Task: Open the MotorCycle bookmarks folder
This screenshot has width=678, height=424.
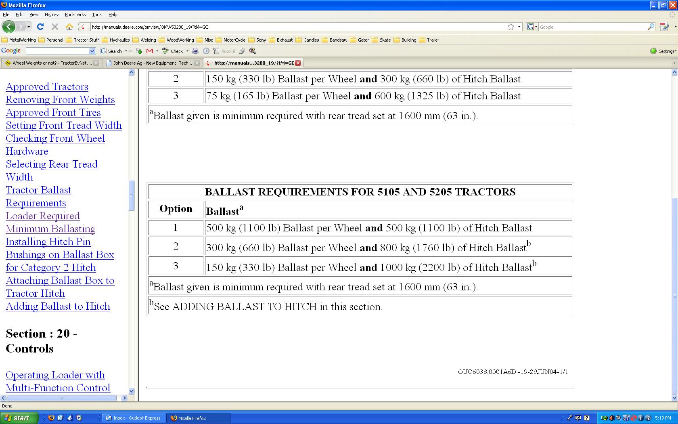Action: 231,40
